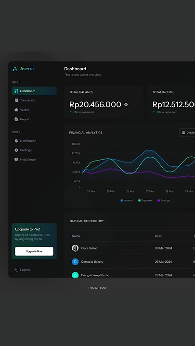Click the Rp20.456.000 balance value
The image size is (195, 346).
95,105
